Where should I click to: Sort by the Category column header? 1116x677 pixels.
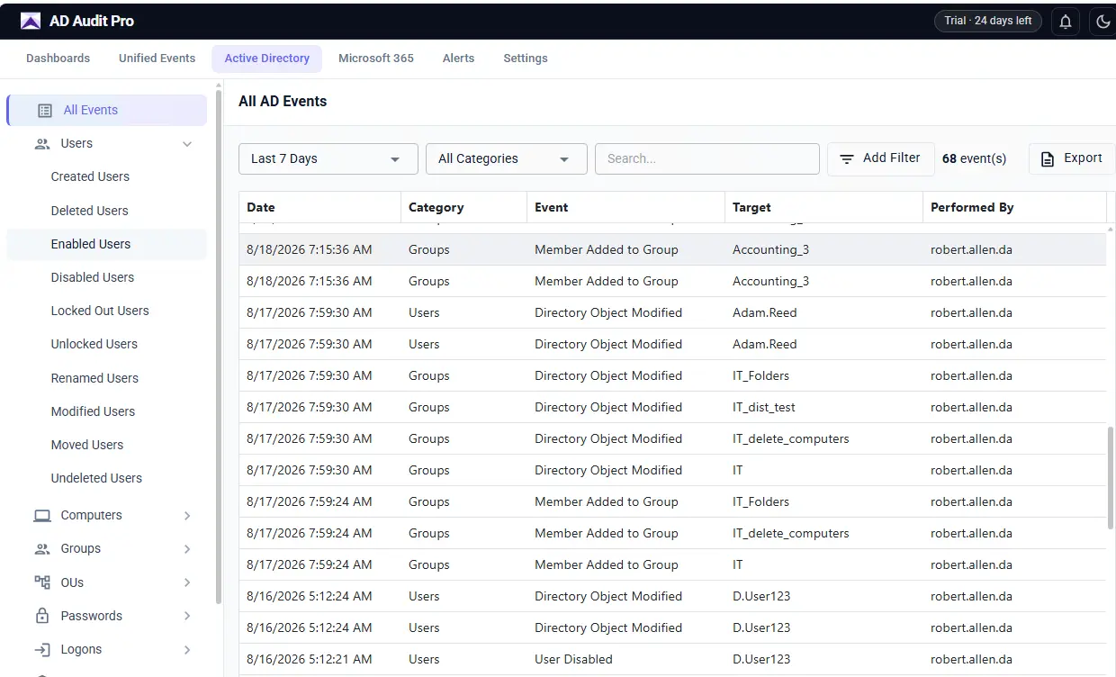coord(463,207)
